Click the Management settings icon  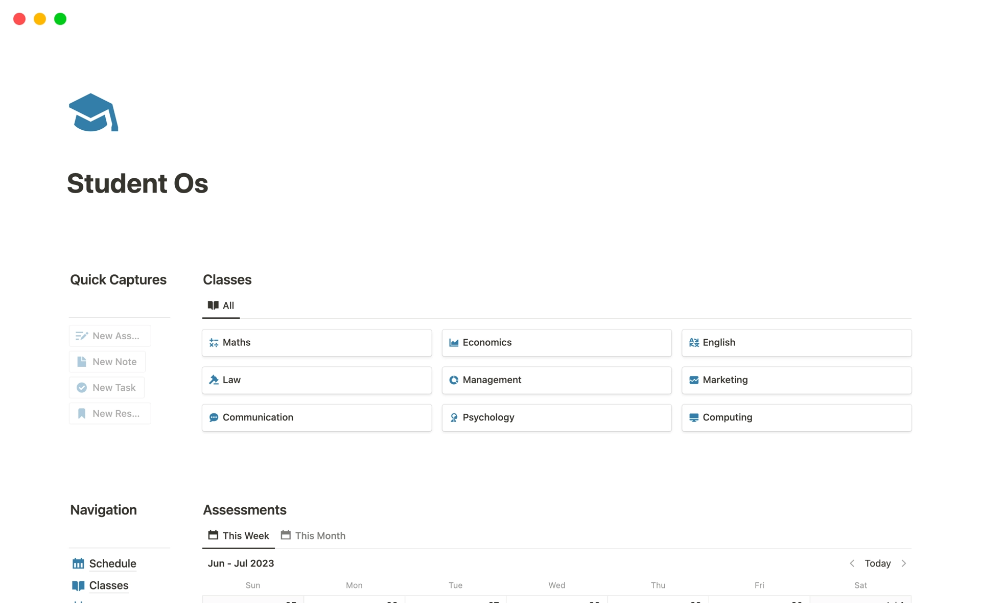tap(453, 379)
